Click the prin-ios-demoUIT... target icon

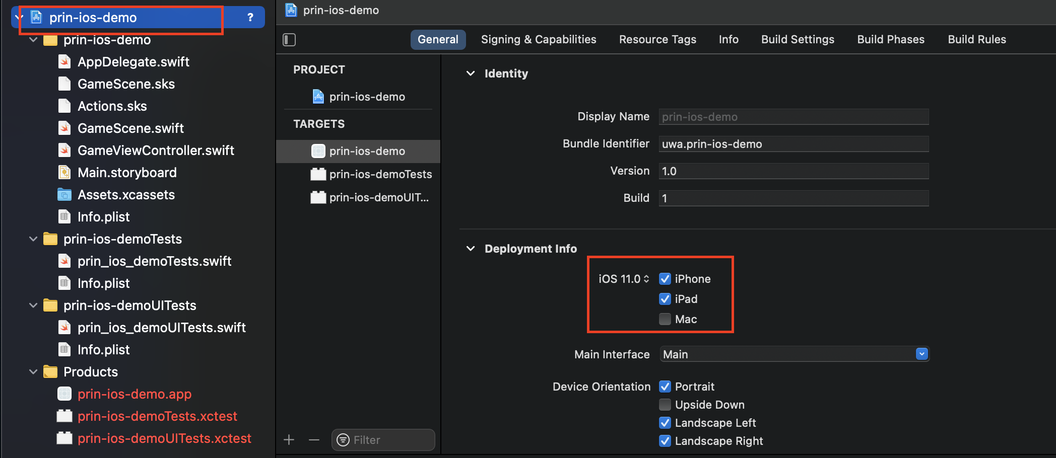pyautogui.click(x=318, y=197)
